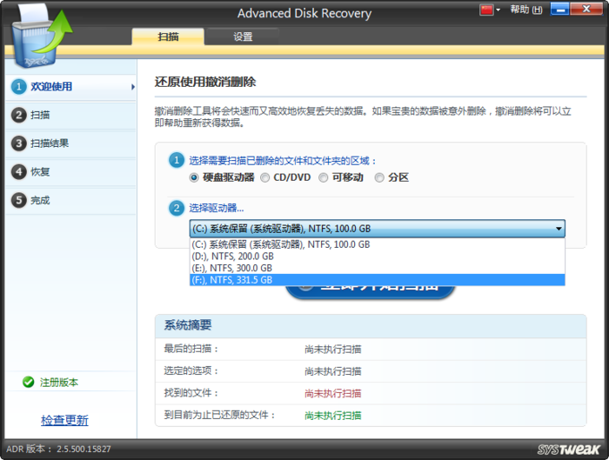Screen dimensions: 609x460
Task: Select step 4 恢复 in sidebar
Action: point(70,172)
